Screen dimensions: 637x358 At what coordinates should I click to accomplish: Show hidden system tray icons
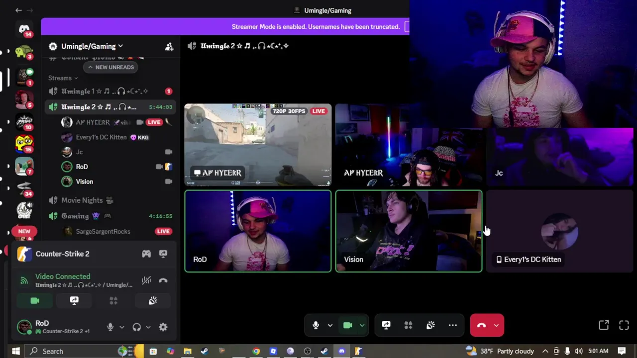(545, 351)
